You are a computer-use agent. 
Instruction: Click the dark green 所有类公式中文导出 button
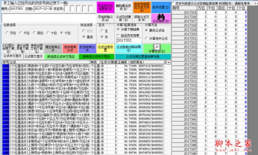click(x=96, y=57)
